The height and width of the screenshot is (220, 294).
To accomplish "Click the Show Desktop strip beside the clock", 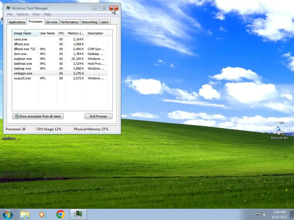I will tap(292, 214).
